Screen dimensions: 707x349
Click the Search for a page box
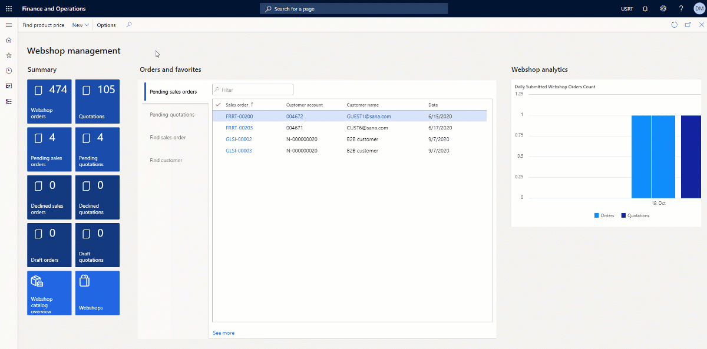pos(353,9)
